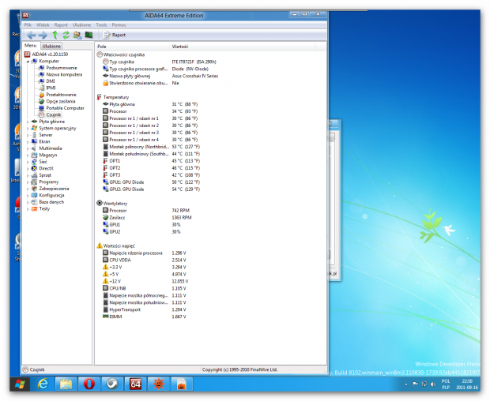
Task: Select the Zasilacz fan row
Action: coord(147,218)
